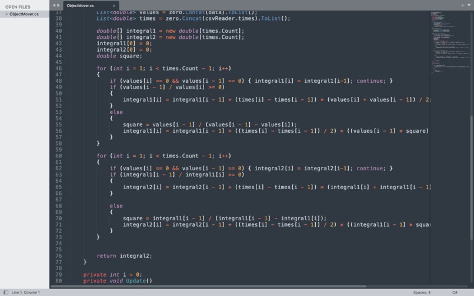Toggle the sidebar using the status bar icon
The image size is (474, 296).
[6, 292]
